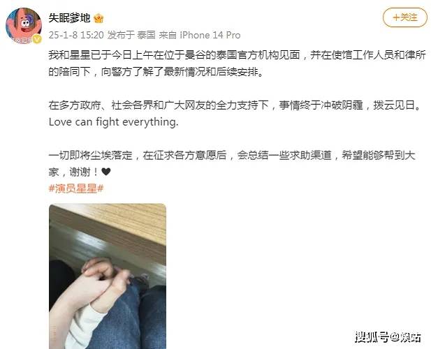
Task: Follow the user with the +关注 button
Action: (x=405, y=17)
